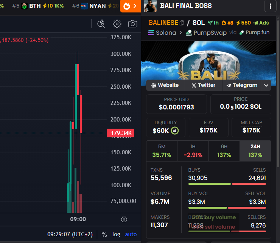280x243 pixels.
Task: Click the Solana chain link
Action: (162, 33)
